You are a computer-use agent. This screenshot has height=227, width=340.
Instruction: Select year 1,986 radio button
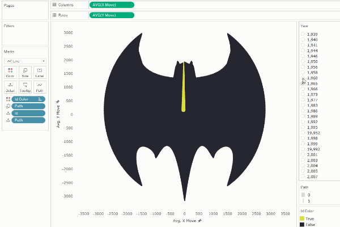coord(303,111)
